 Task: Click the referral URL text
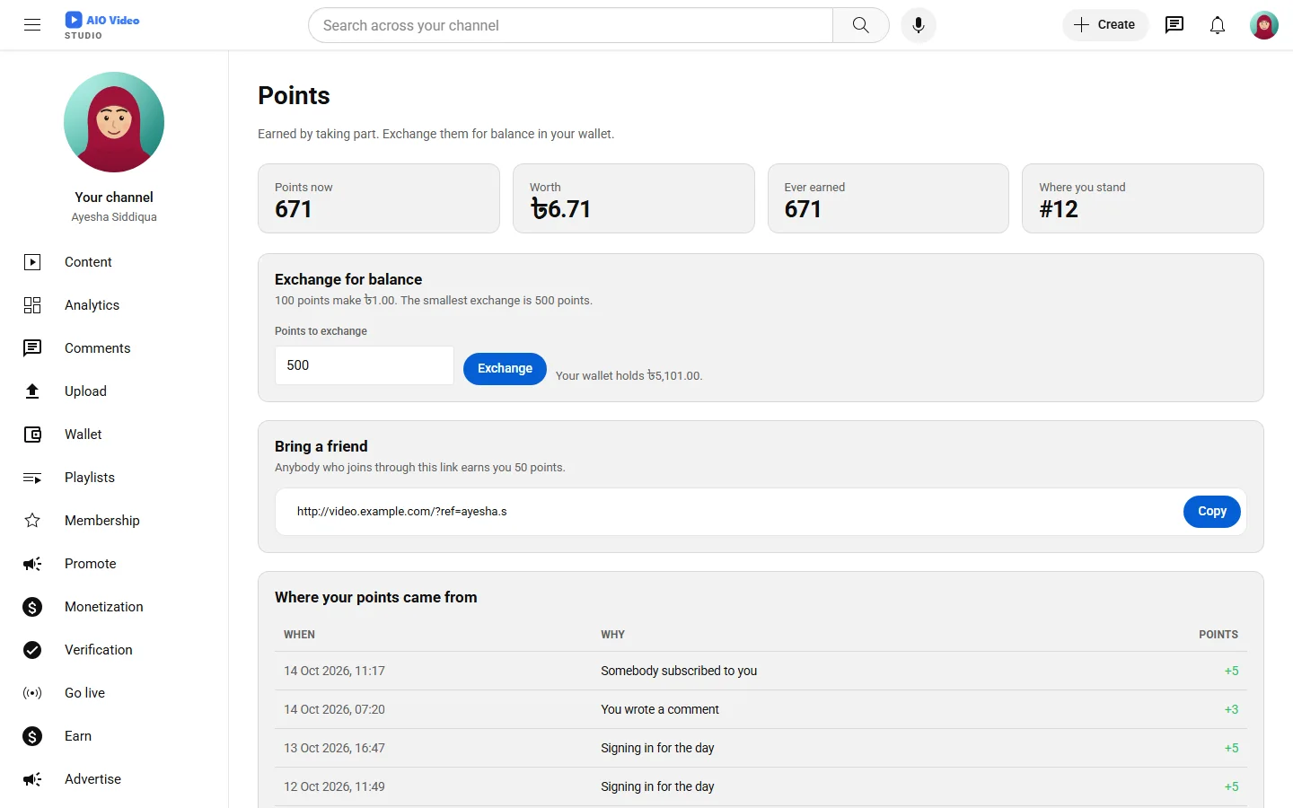(402, 512)
